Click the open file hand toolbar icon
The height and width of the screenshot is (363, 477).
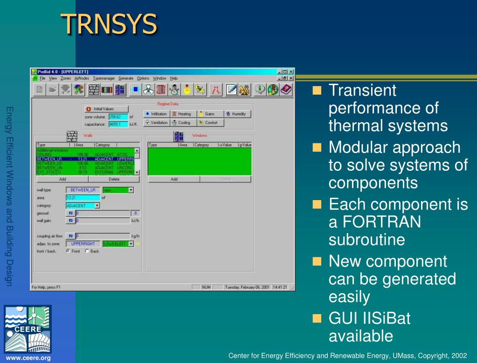pyautogui.click(x=53, y=90)
